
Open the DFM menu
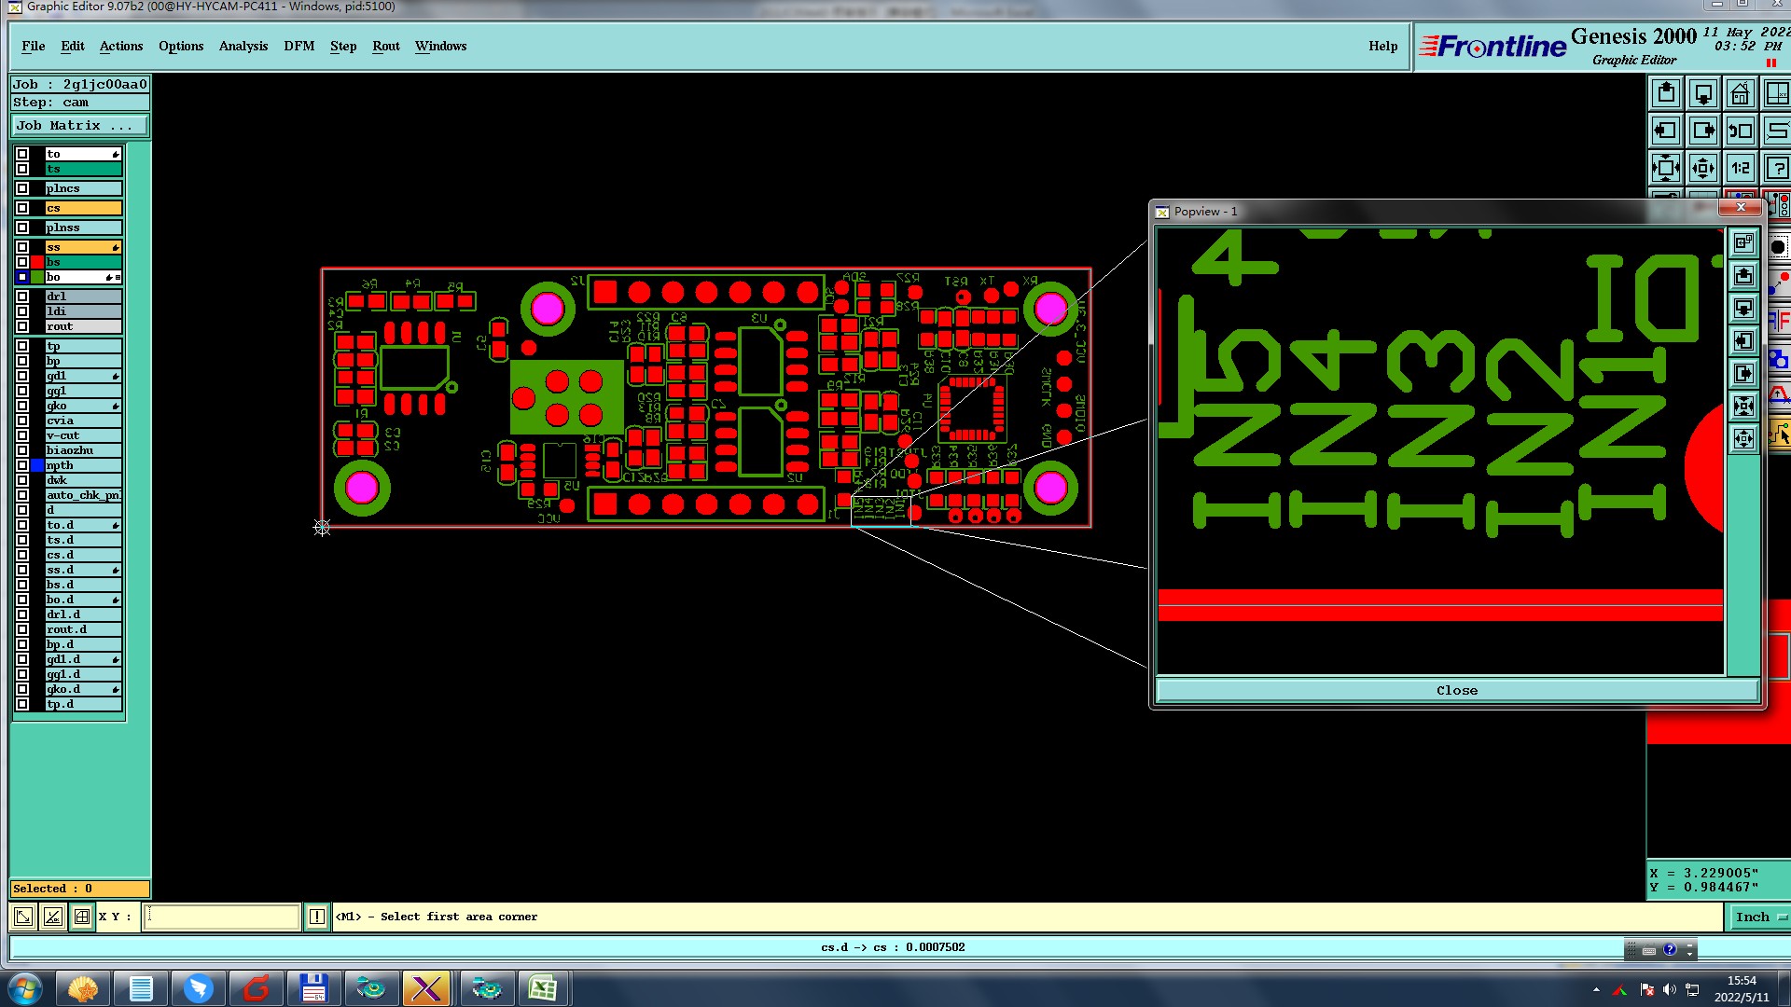(x=298, y=46)
